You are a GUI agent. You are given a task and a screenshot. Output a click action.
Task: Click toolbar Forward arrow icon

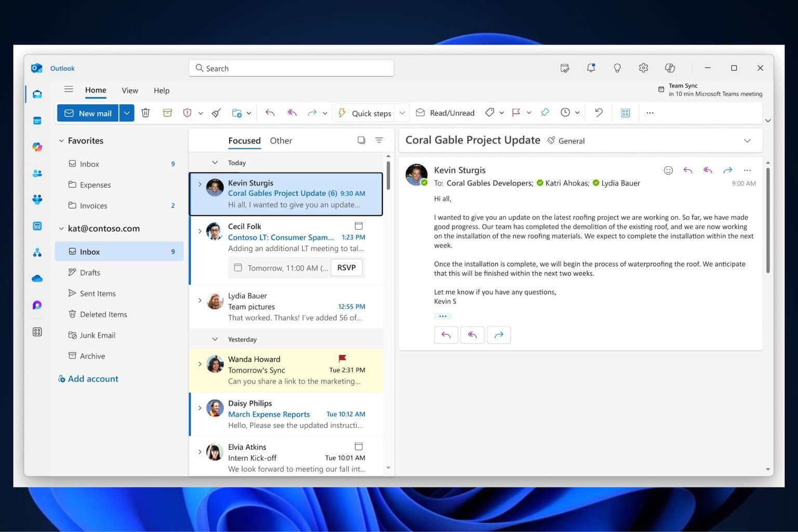(x=312, y=113)
